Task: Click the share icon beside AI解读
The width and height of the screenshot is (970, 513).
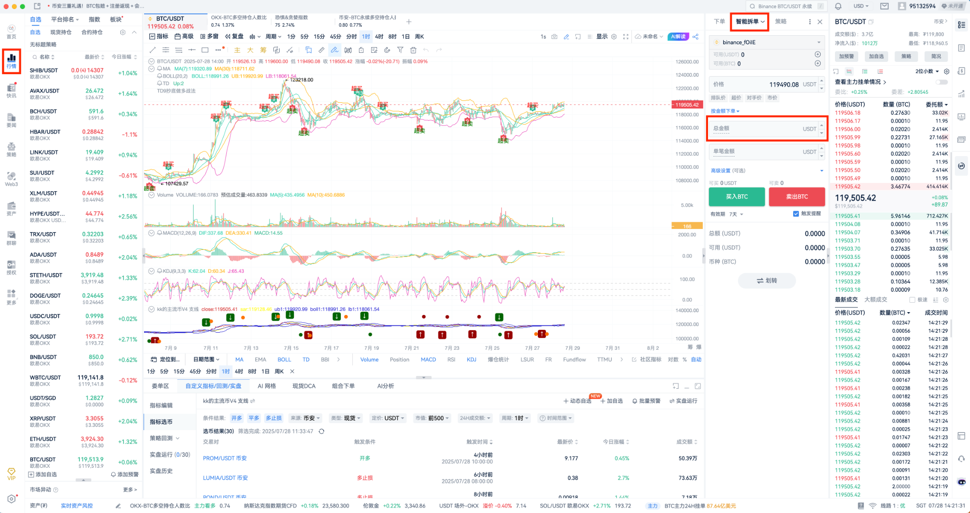Action: 696,37
